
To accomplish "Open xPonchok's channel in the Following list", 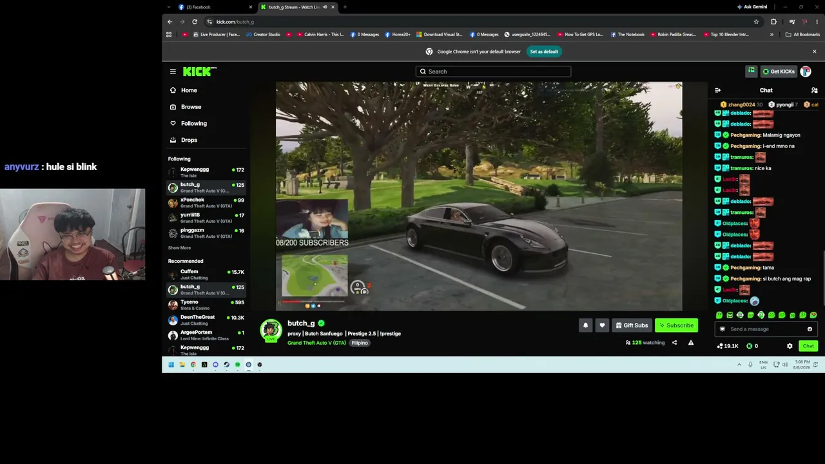I will (206, 202).
